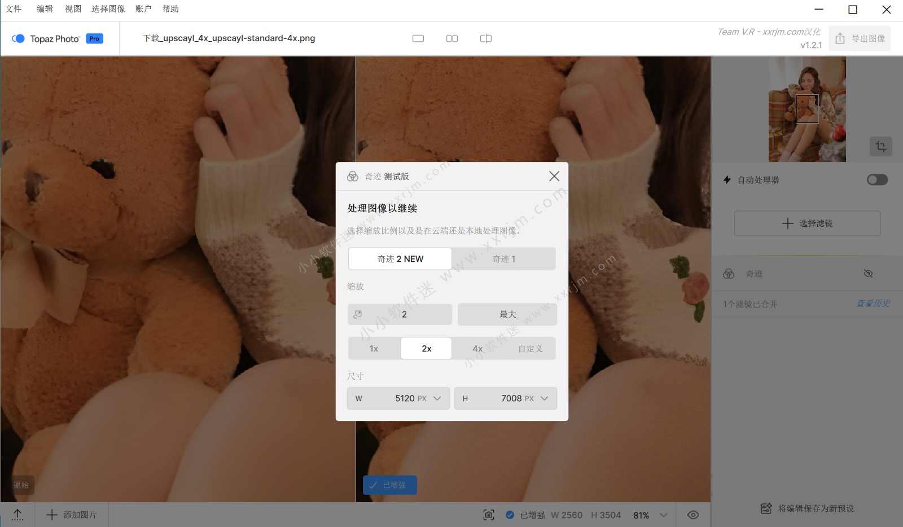Open the 编辑 menu

tap(45, 9)
